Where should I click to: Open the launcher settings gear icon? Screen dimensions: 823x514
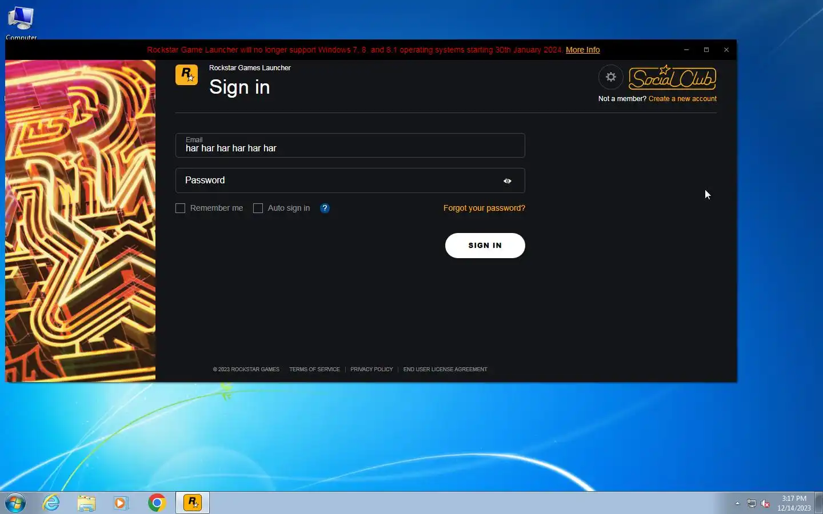(x=610, y=77)
